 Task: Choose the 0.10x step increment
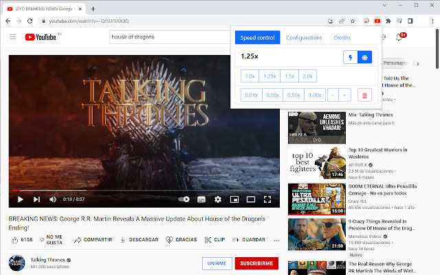(x=272, y=95)
